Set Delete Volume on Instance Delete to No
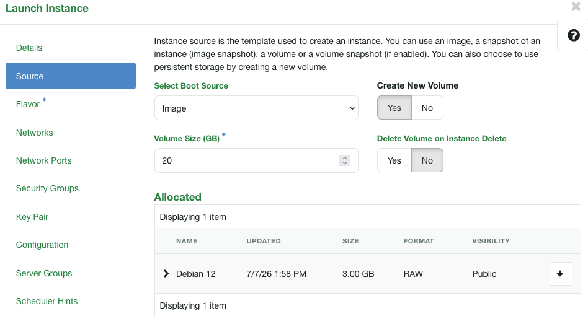The width and height of the screenshot is (588, 324). [427, 160]
